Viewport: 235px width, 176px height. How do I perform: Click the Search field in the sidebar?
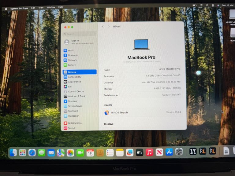[x=80, y=34]
